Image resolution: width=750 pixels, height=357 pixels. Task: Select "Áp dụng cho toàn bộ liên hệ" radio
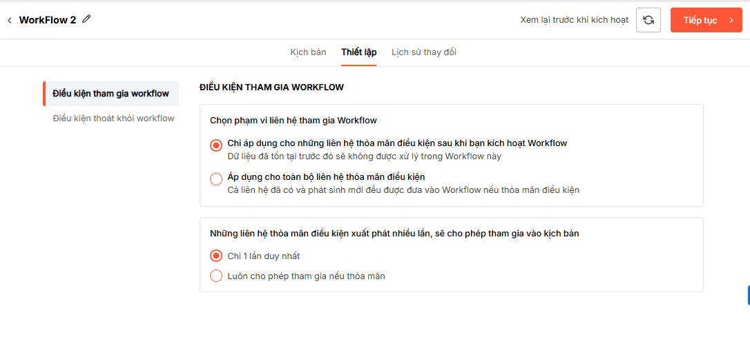(216, 179)
